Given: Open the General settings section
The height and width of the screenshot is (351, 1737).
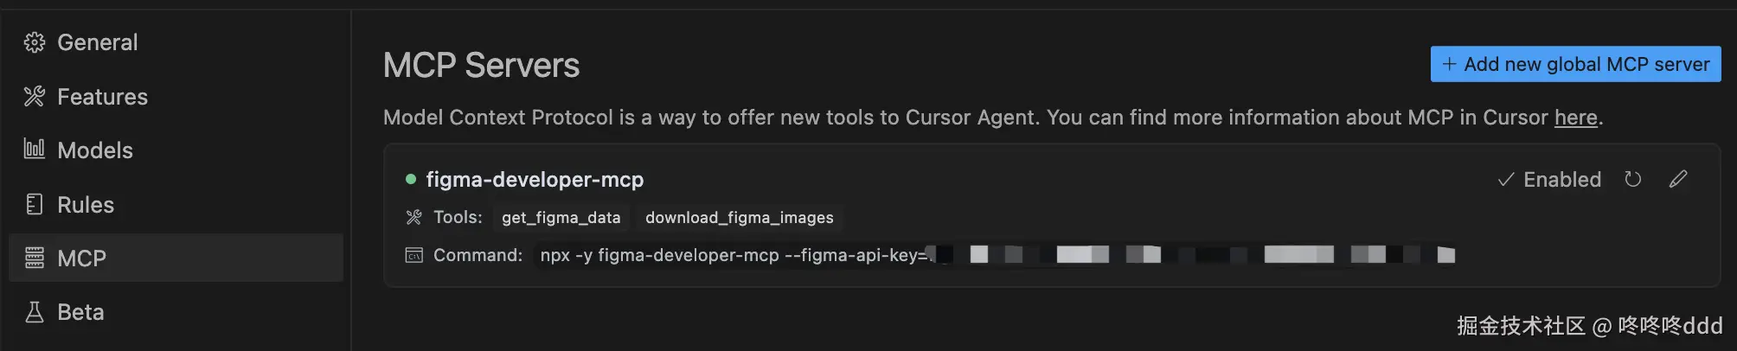Looking at the screenshot, I should (x=97, y=42).
